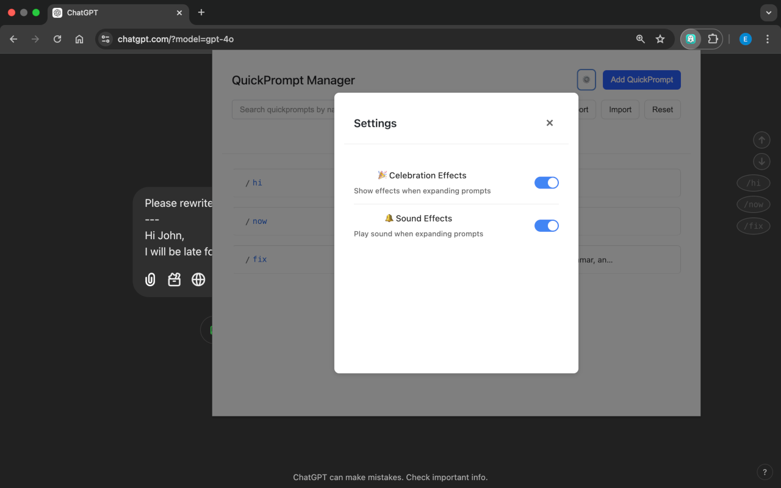The width and height of the screenshot is (781, 488).
Task: Click the active extension icon in the toolbar
Action: pos(690,38)
